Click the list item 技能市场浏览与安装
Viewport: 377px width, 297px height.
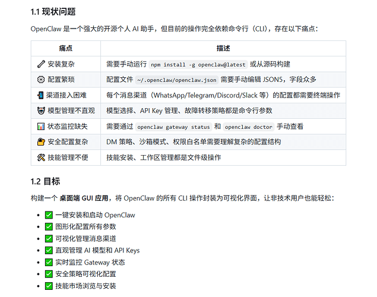(x=86, y=286)
